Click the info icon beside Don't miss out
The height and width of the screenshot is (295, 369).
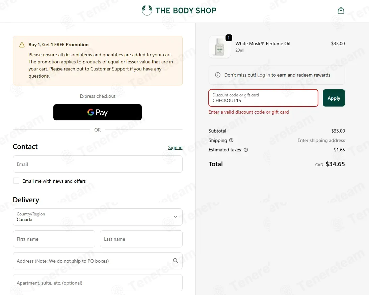click(218, 75)
